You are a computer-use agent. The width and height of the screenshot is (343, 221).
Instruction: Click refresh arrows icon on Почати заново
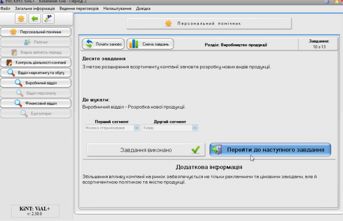tap(89, 44)
